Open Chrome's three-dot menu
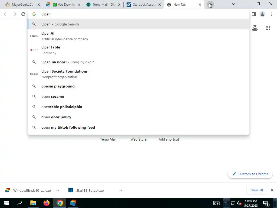 271,14
